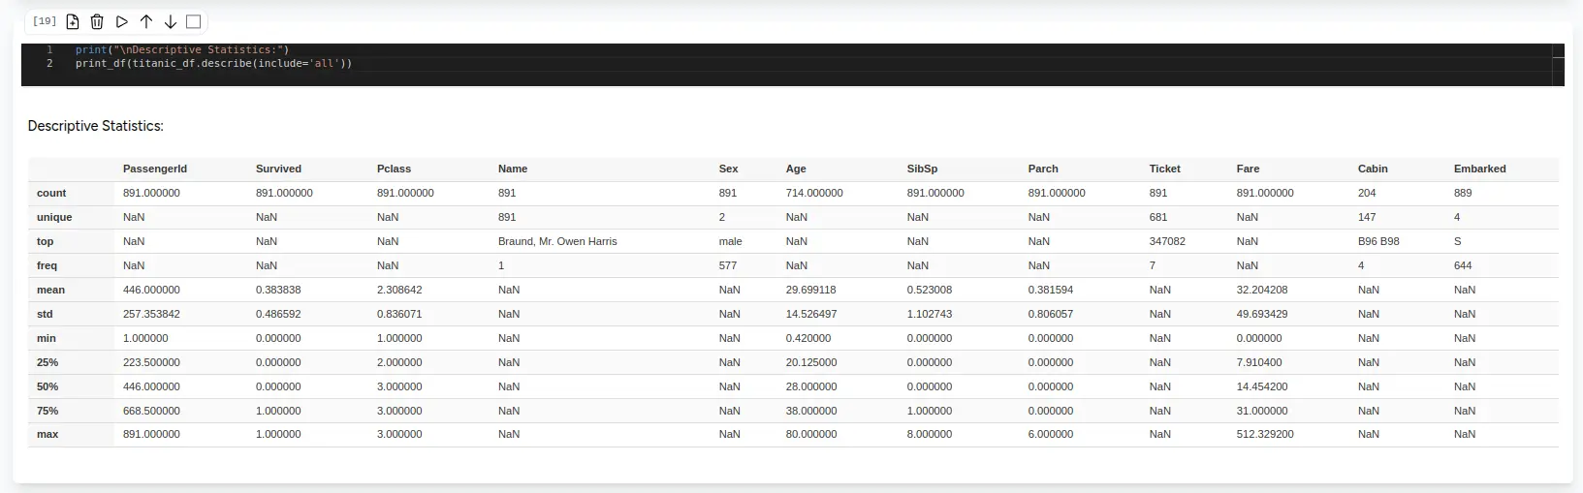Click the add cell icon in cell toolbar
The height and width of the screenshot is (493, 1583).
[73, 21]
